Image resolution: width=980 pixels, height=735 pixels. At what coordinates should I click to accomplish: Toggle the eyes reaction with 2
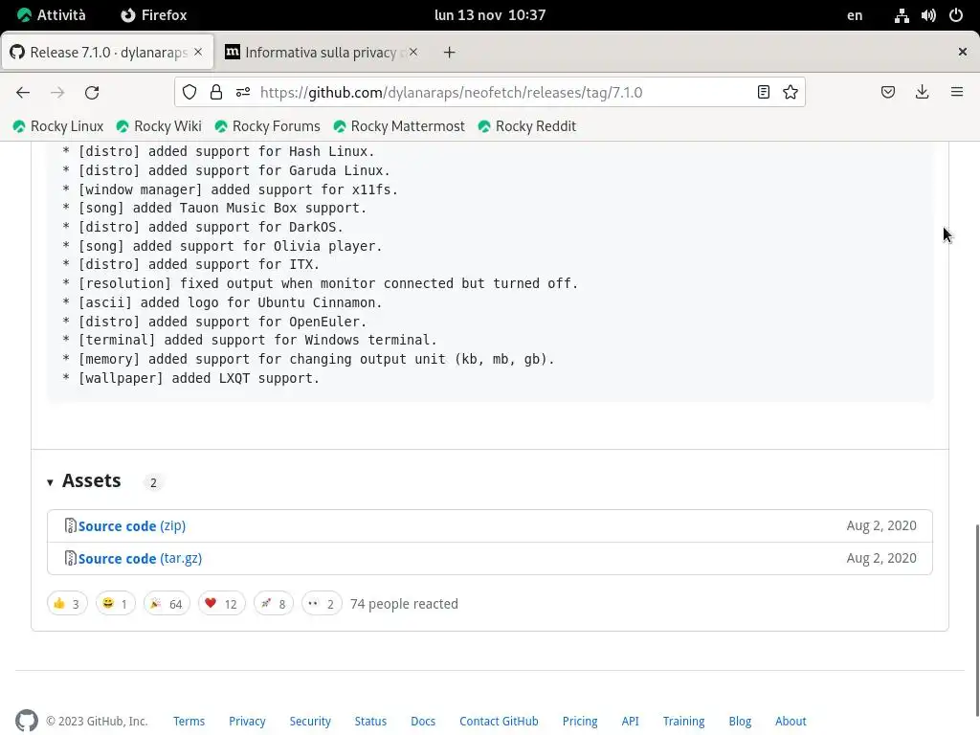point(322,604)
